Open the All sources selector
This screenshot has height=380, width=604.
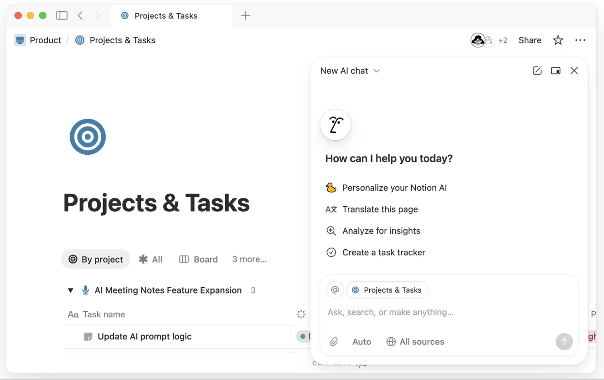pyautogui.click(x=415, y=342)
